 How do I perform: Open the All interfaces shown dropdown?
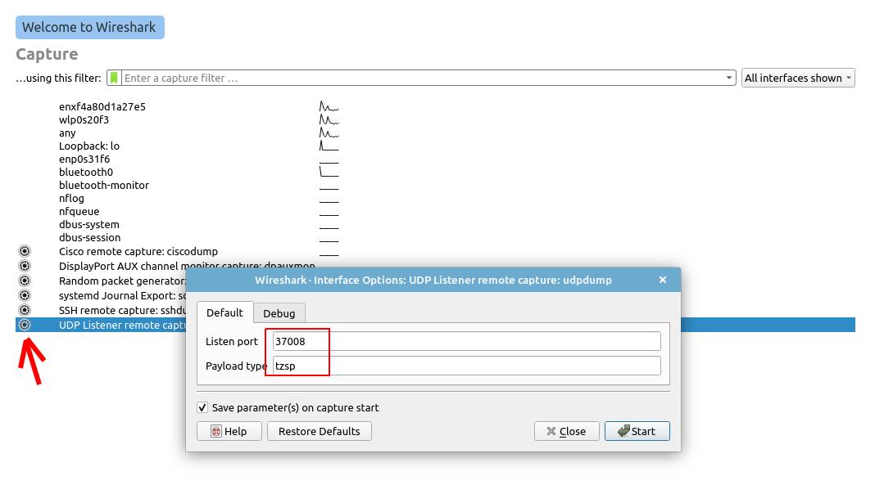tap(798, 78)
